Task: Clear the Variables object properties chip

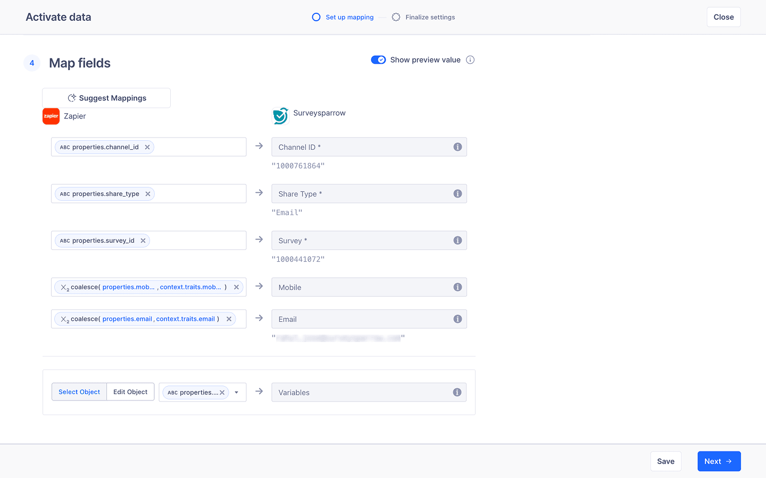Action: tap(222, 392)
